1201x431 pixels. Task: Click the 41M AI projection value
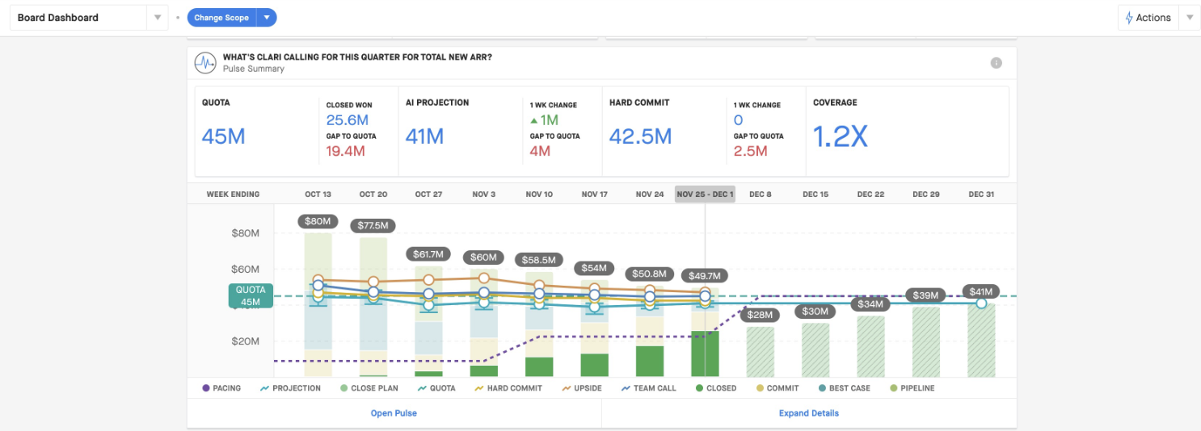coord(425,136)
